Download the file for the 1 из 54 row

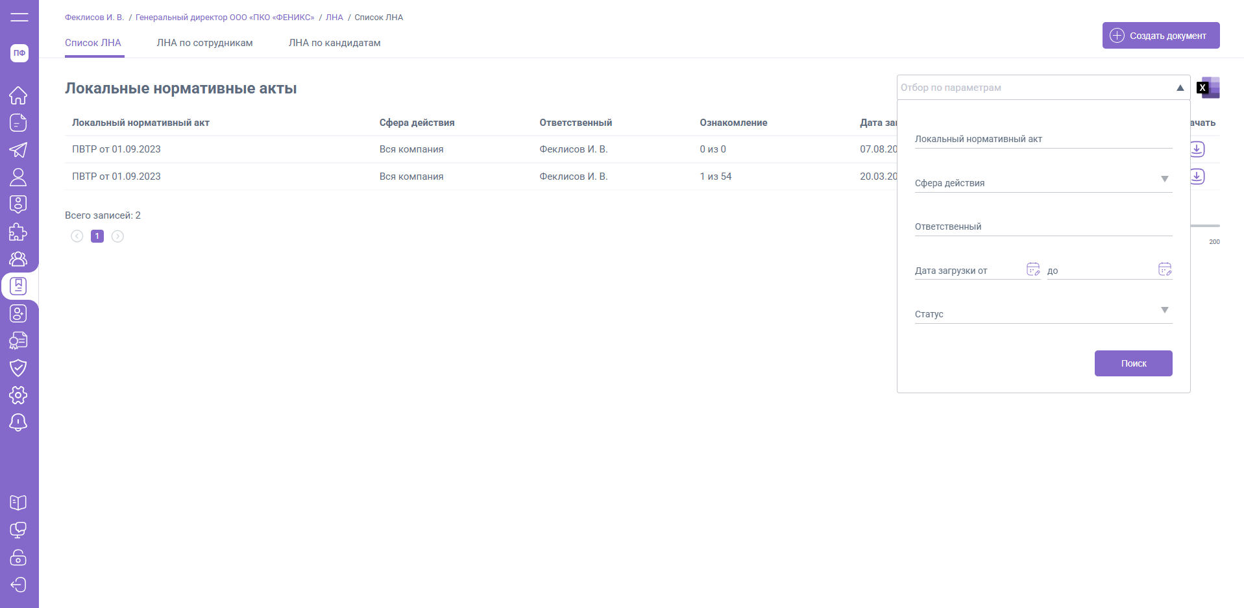[1197, 176]
